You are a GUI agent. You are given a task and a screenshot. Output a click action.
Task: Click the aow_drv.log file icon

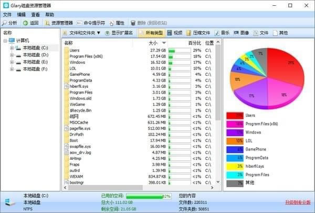click(x=67, y=153)
